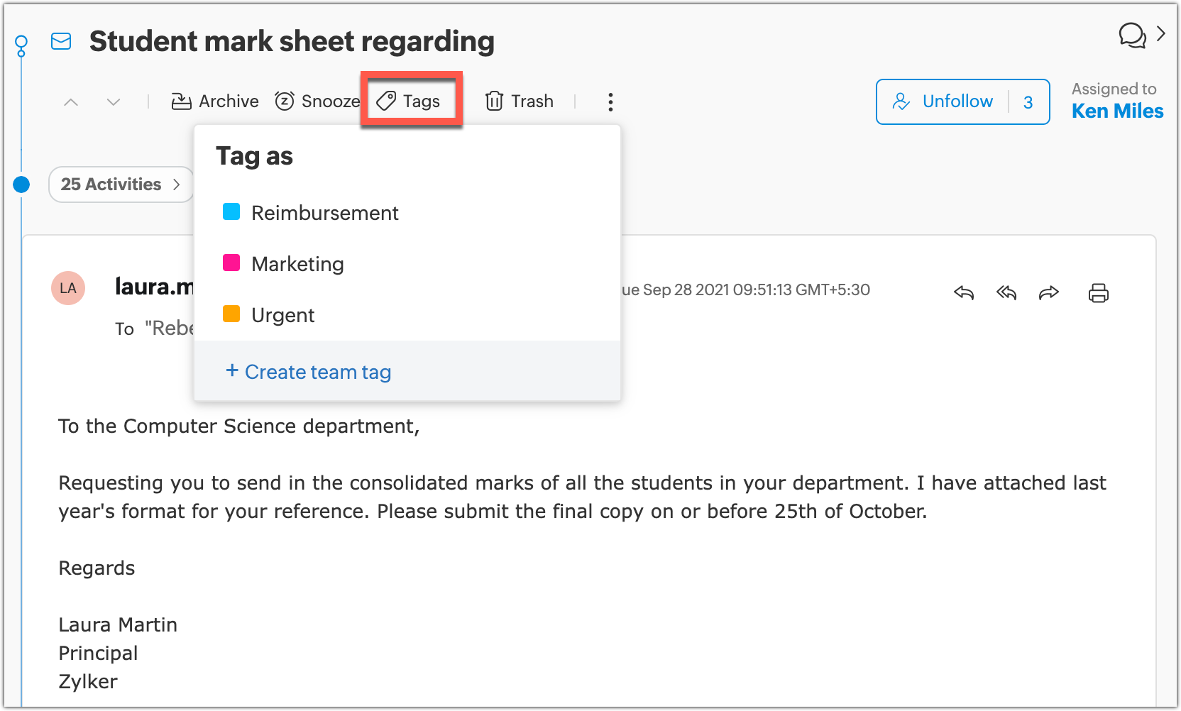Screen dimensions: 1181x711
Task: Click the LA sender avatar
Action: coord(68,288)
